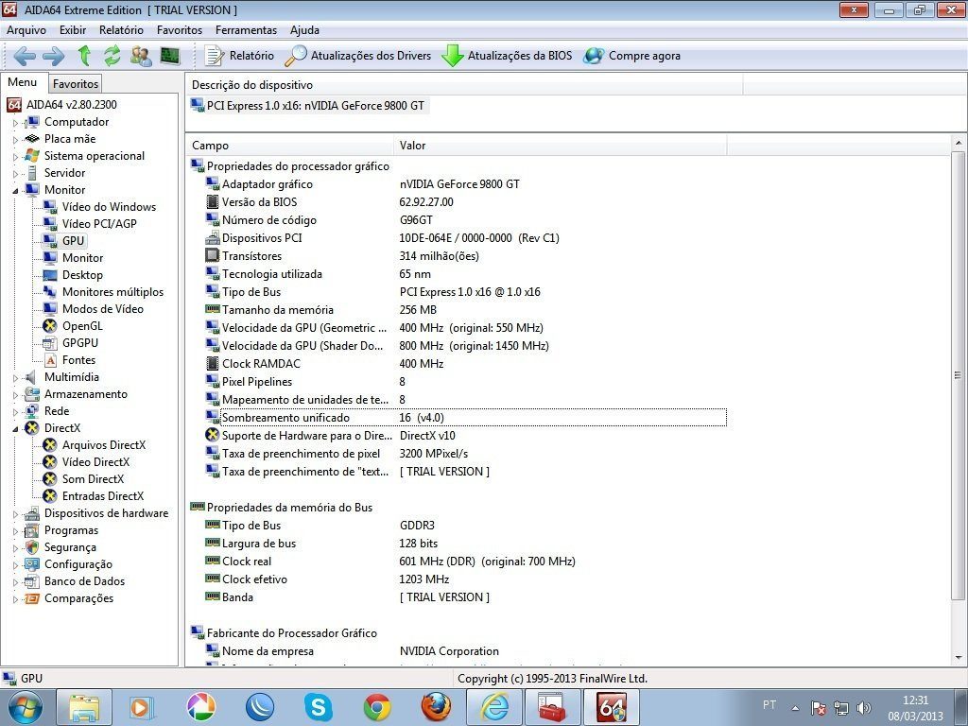Click the Valor column header
This screenshot has height=726, width=968.
click(561, 146)
